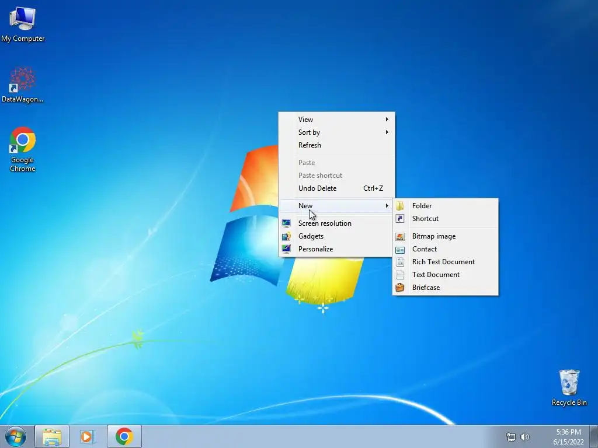Create a new Briefcase
This screenshot has width=598, height=448.
click(446, 288)
